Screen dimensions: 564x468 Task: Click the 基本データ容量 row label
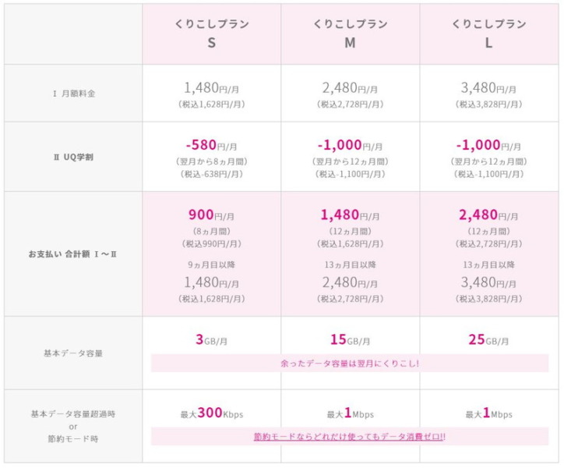[73, 353]
